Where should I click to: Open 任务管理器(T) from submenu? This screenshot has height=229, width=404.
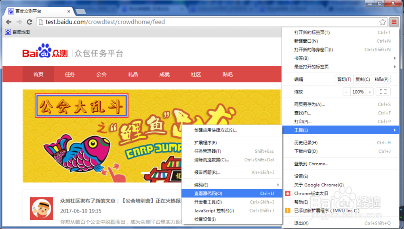231,151
